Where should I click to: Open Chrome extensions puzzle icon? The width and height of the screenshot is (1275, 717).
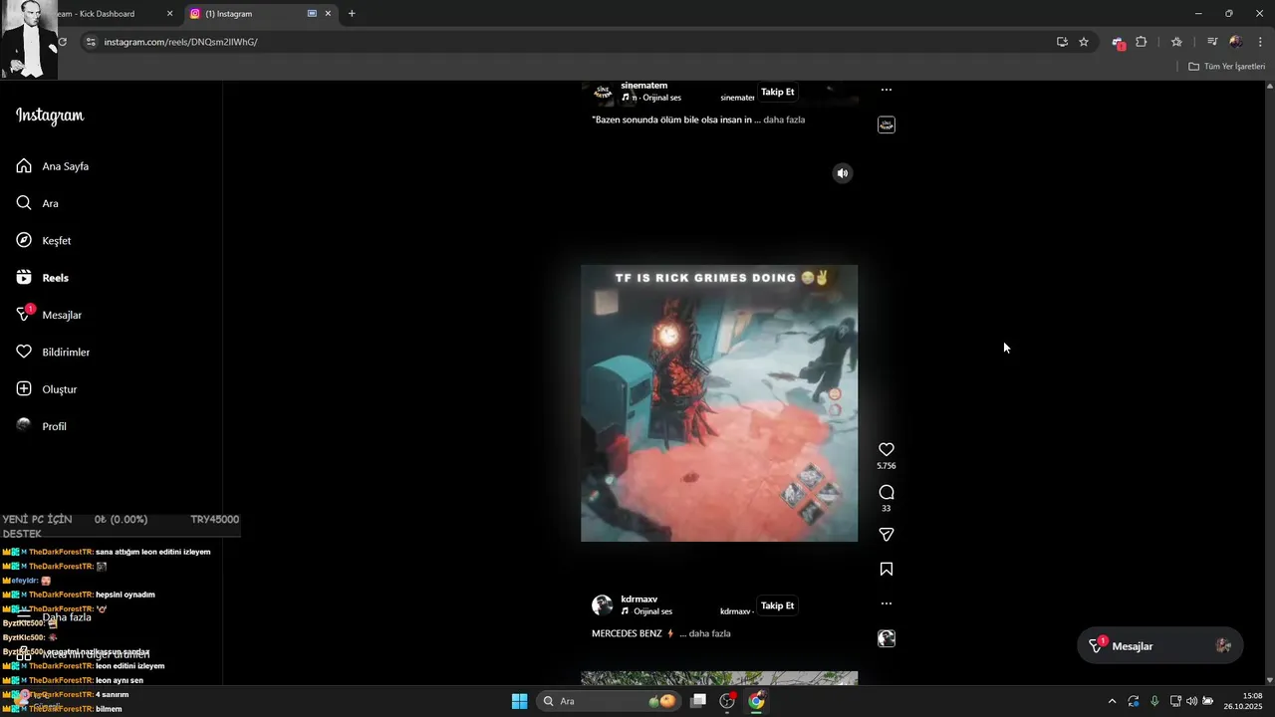[x=1142, y=42]
